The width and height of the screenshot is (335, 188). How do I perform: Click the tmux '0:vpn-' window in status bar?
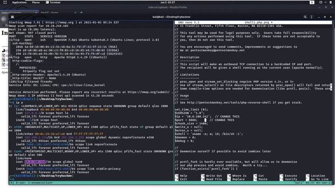coord(21,183)
